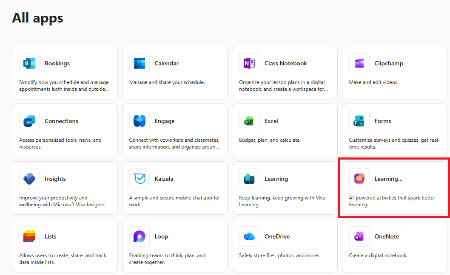Select the 'Clipchamp' app name
Viewport: 450px width, 275px height.
(x=388, y=63)
